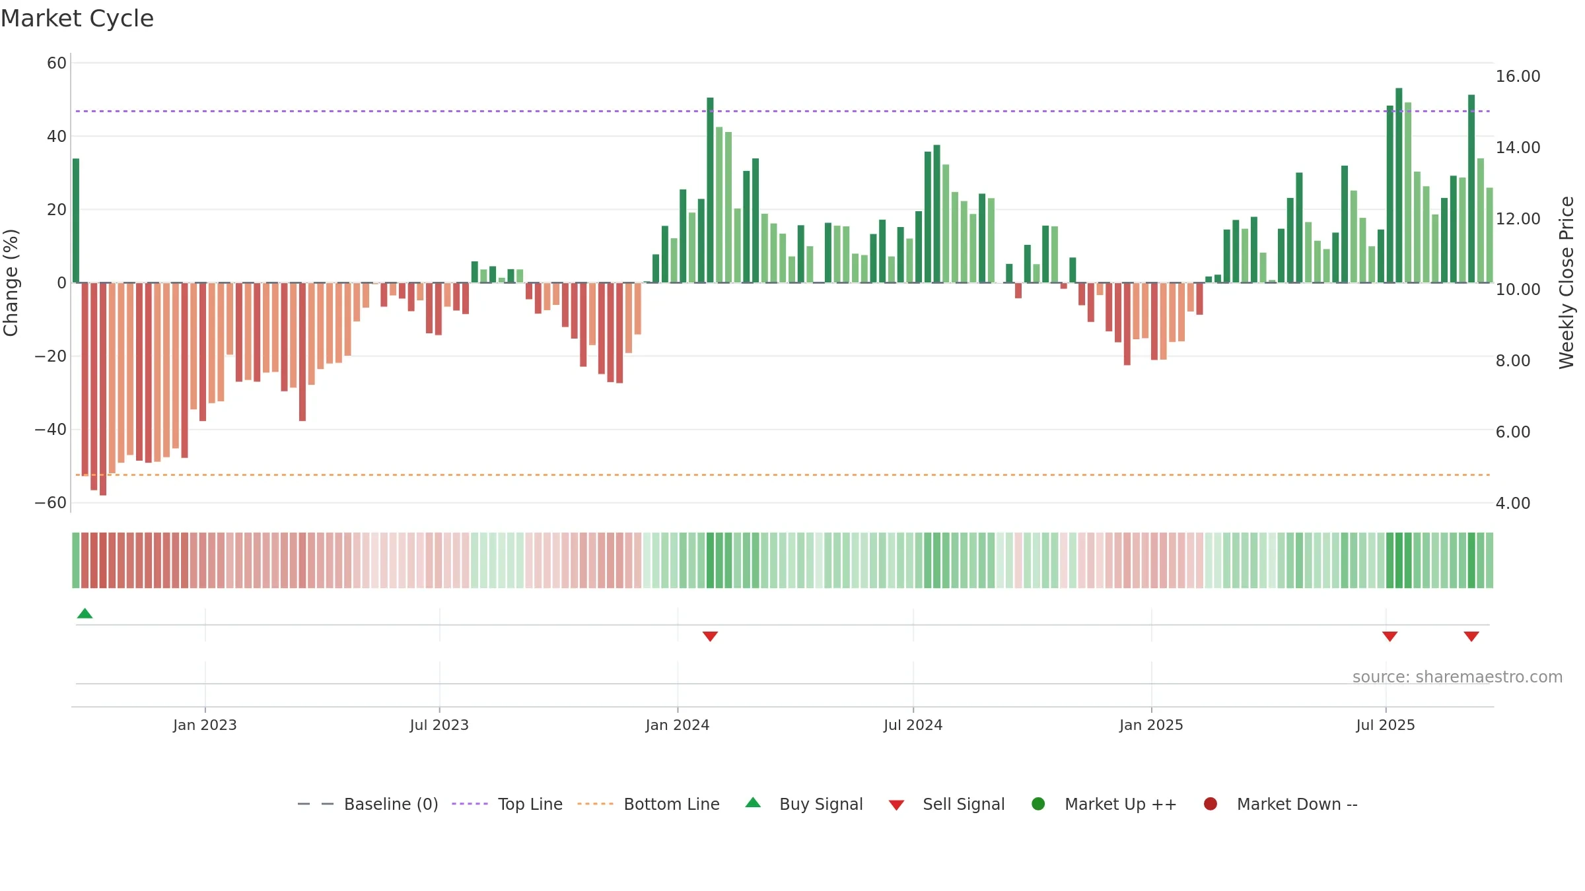Click the last Sell Signal marker on right
Viewport: 1585px width, 891px height.
pyautogui.click(x=1471, y=636)
